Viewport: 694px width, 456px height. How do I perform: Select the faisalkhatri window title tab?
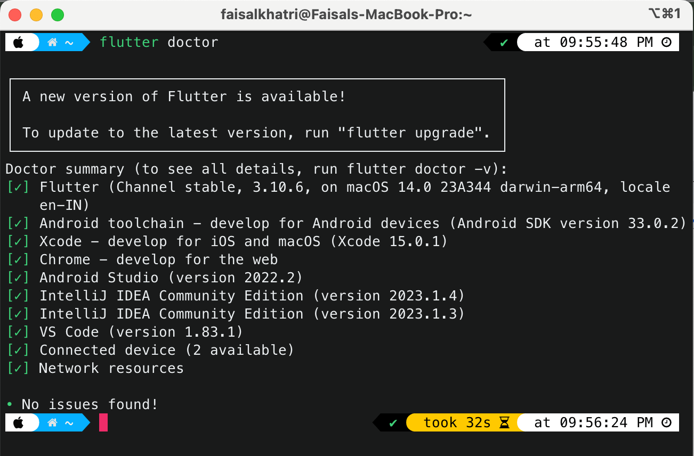pyautogui.click(x=346, y=14)
